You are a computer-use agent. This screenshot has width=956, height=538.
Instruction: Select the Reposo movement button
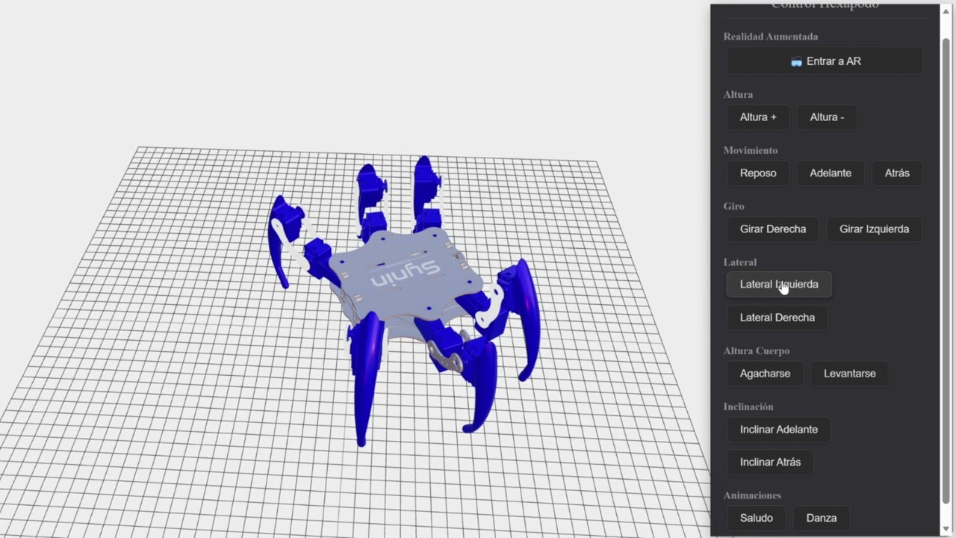(758, 173)
